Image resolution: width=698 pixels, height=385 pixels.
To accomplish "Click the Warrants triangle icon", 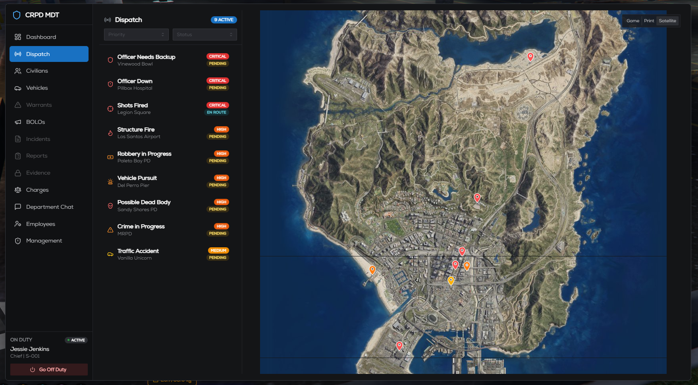I will [x=18, y=105].
